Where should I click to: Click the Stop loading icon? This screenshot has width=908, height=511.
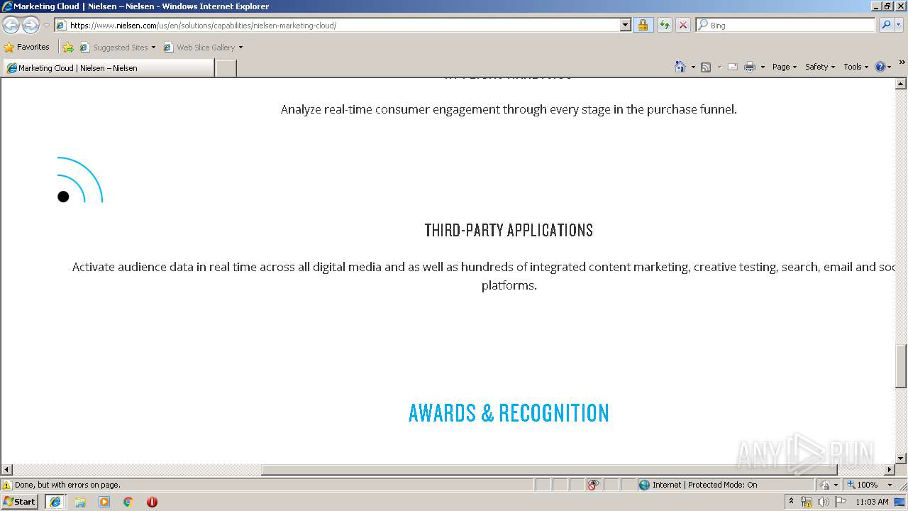point(682,26)
